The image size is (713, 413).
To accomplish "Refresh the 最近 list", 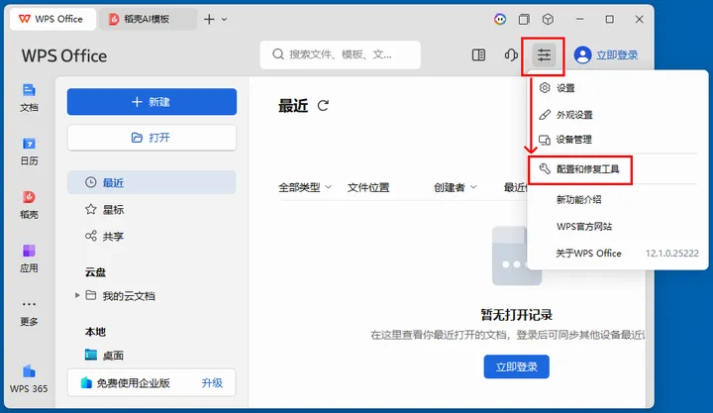I will (323, 106).
